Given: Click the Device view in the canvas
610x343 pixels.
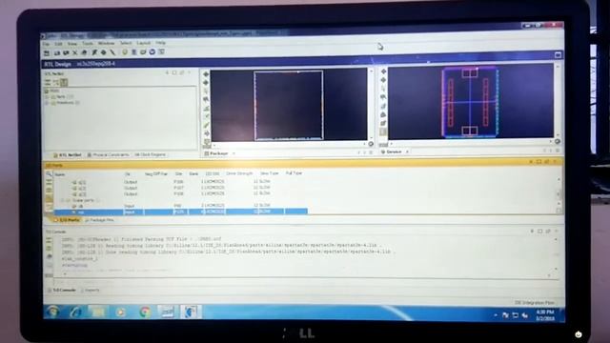Looking at the screenshot, I should (x=470, y=102).
